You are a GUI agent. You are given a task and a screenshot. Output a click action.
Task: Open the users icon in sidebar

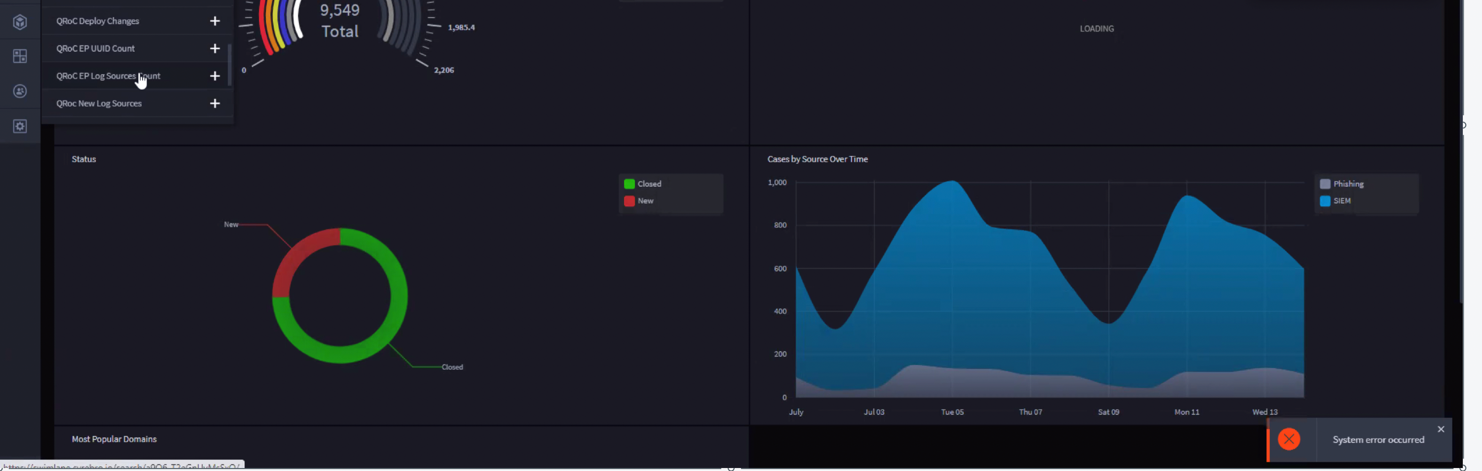pos(20,91)
